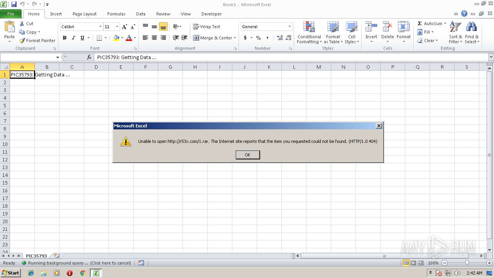
Task: Open Cell Styles gallery
Action: pyautogui.click(x=352, y=33)
